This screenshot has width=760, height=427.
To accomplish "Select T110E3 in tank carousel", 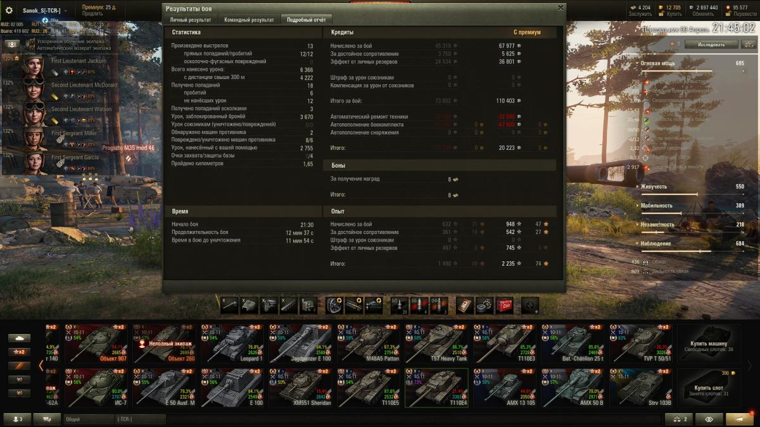I will [505, 343].
